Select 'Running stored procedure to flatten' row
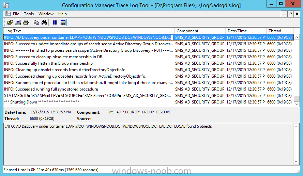The height and width of the screenshot is (176, 303). click(148, 83)
